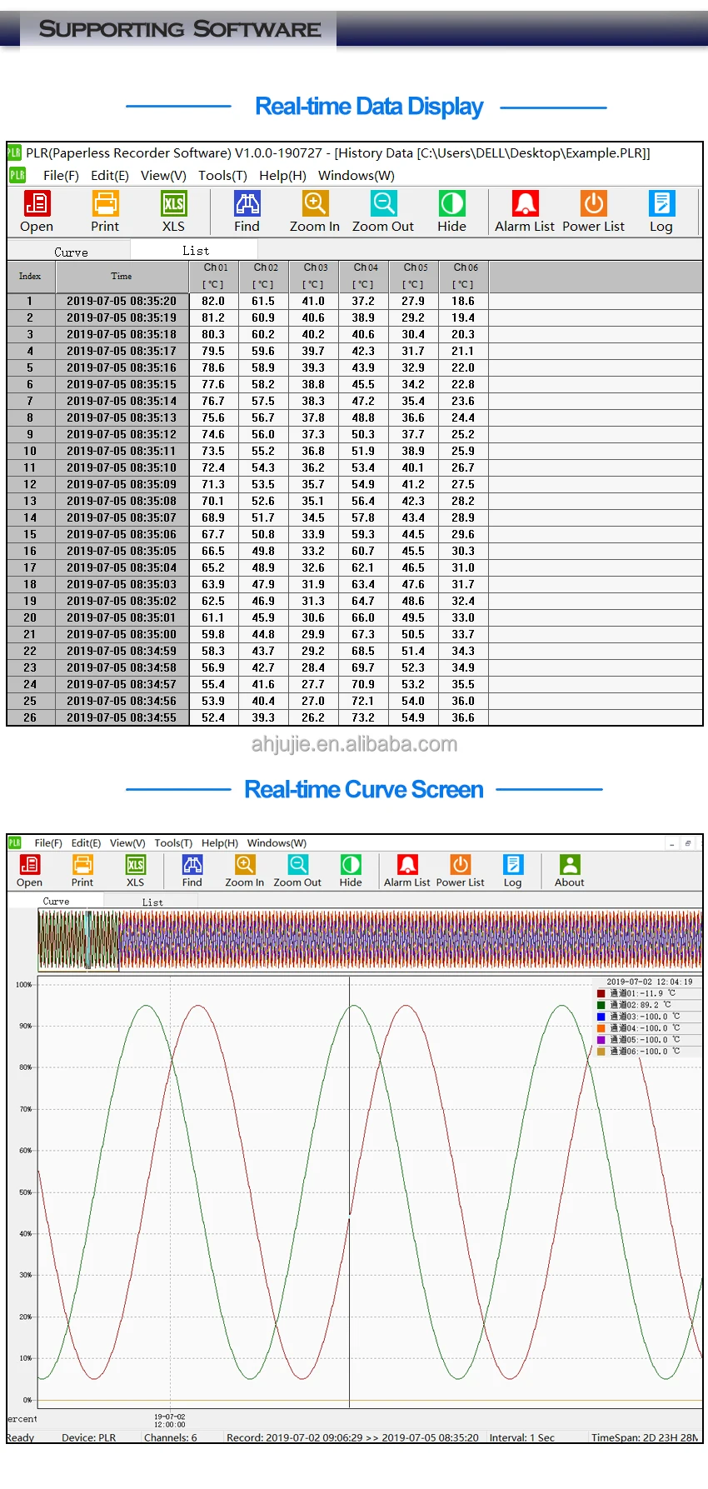
Task: Click the dark red channel 01 legend swatch
Action: pyautogui.click(x=601, y=993)
